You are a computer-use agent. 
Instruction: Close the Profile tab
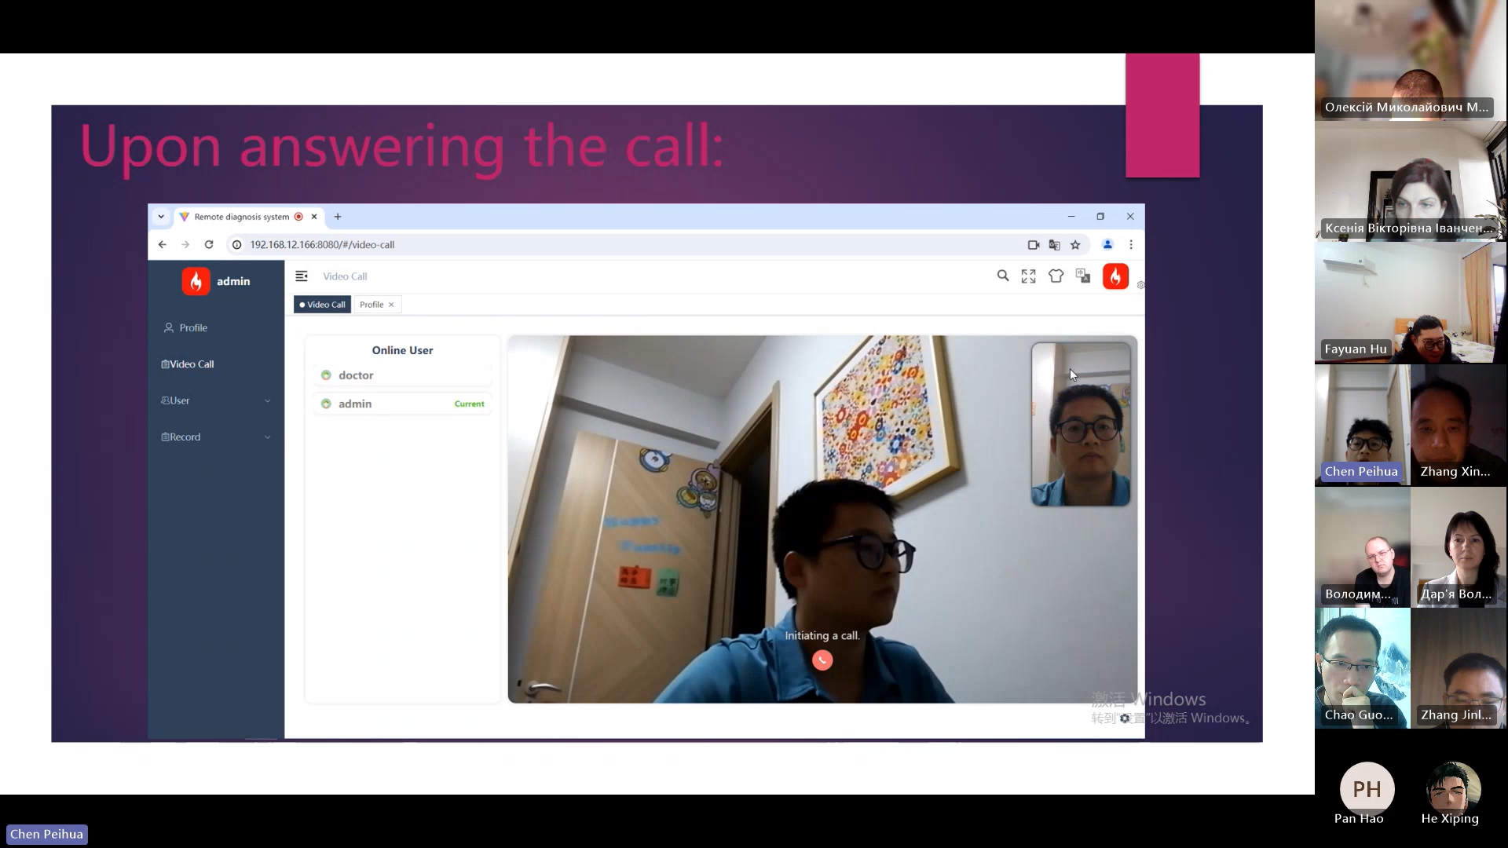point(391,305)
